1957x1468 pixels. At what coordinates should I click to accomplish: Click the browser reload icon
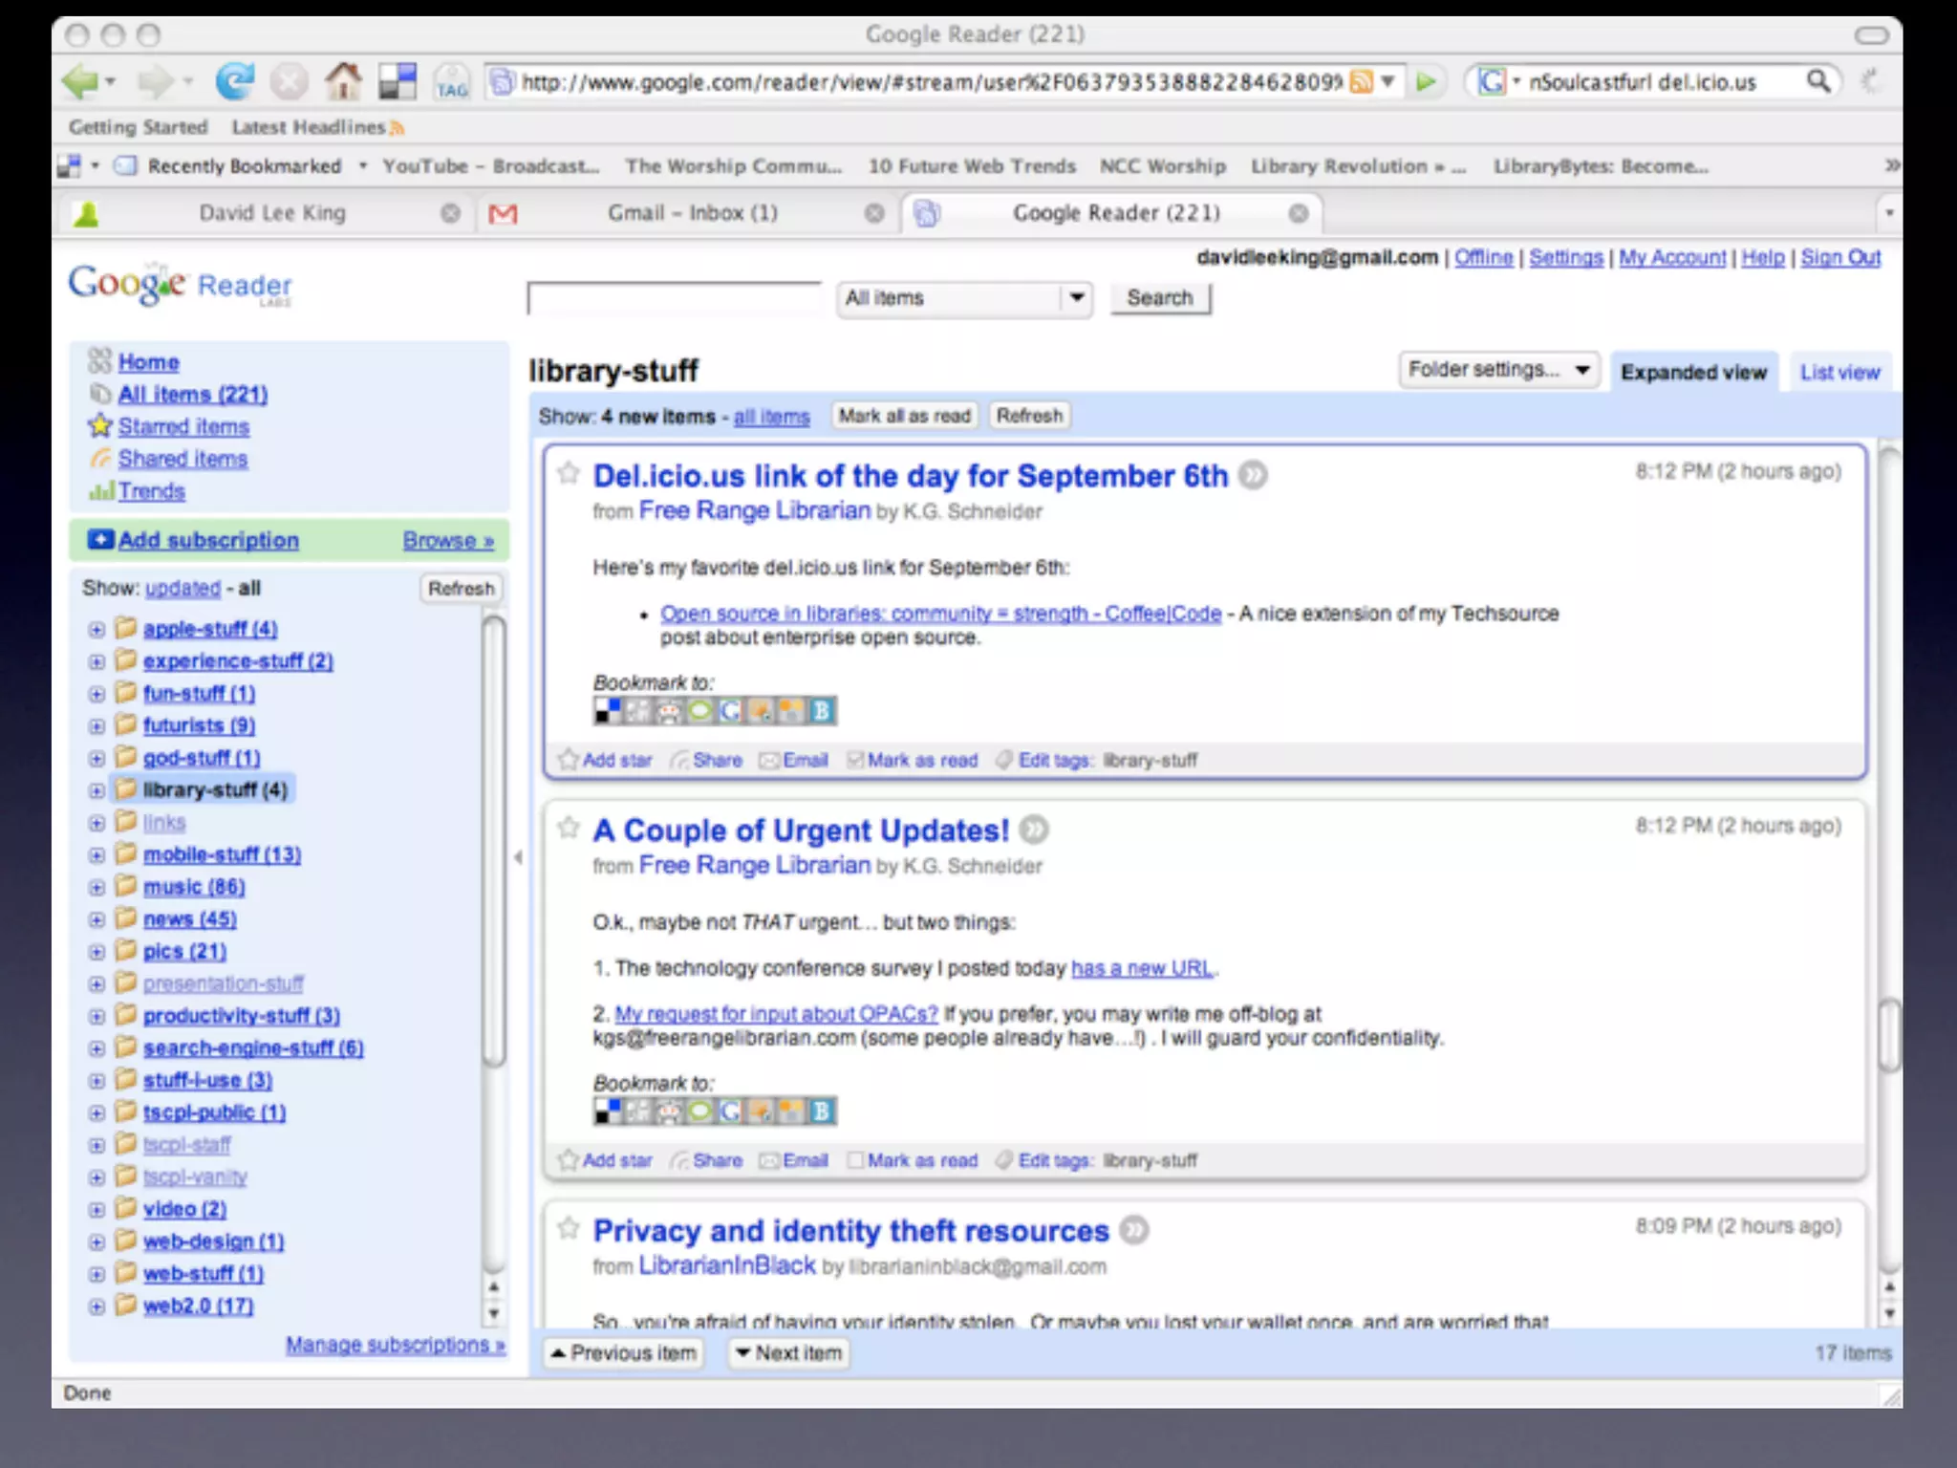234,82
